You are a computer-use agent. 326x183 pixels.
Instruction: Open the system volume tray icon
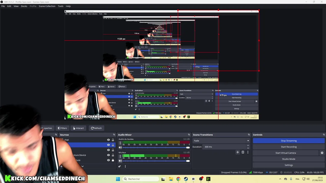tap(308, 179)
